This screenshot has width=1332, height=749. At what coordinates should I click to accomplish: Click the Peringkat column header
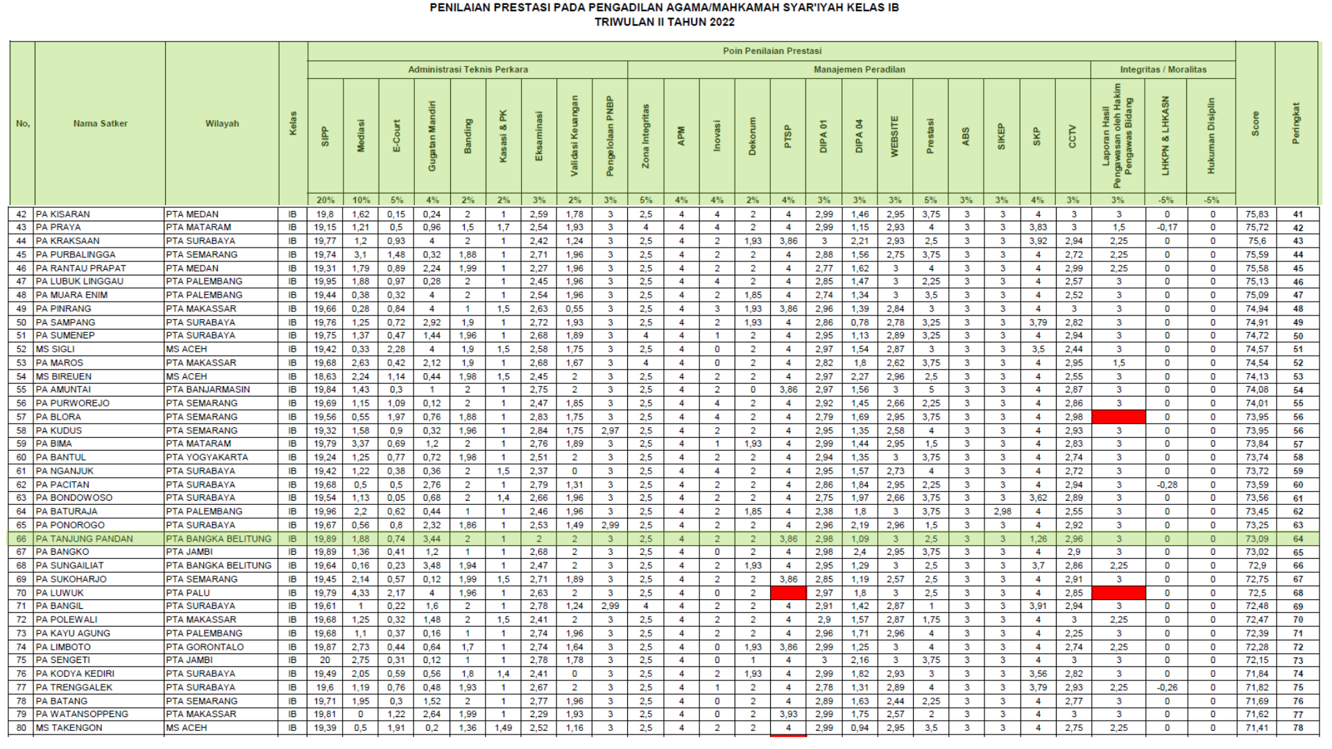coord(1296,123)
